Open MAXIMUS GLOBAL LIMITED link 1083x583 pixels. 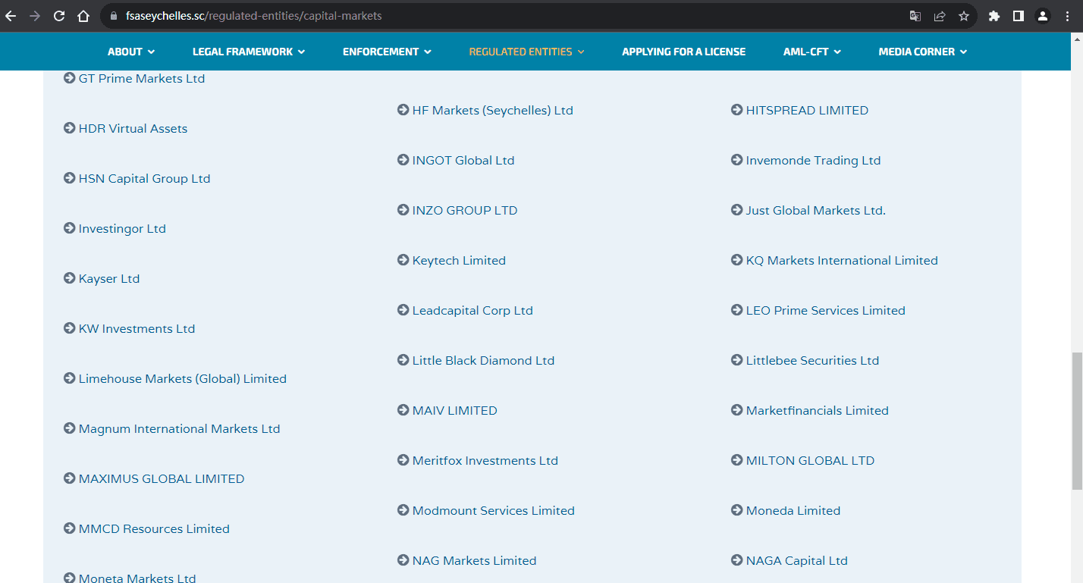coord(162,478)
